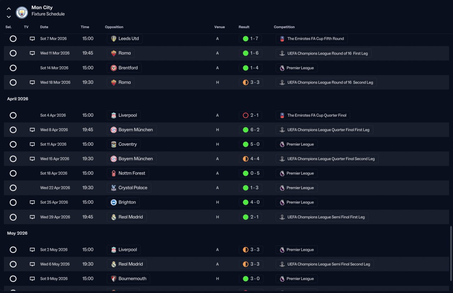Click the green win indicator for Brighton 4-0
This screenshot has width=453, height=293.
[246, 203]
